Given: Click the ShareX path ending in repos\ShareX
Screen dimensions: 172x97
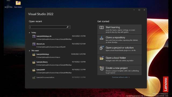Looking at the screenshot, I should pyautogui.click(x=51, y=47).
